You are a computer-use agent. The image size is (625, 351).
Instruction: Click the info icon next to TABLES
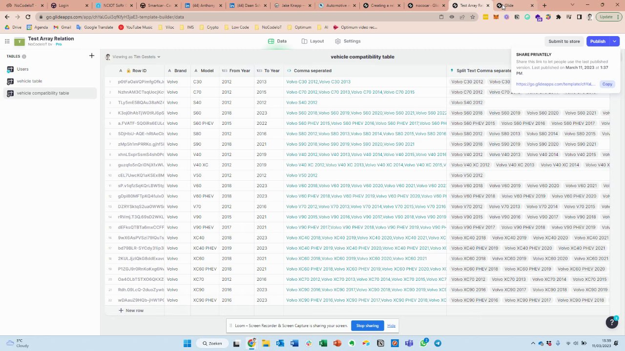pyautogui.click(x=24, y=57)
